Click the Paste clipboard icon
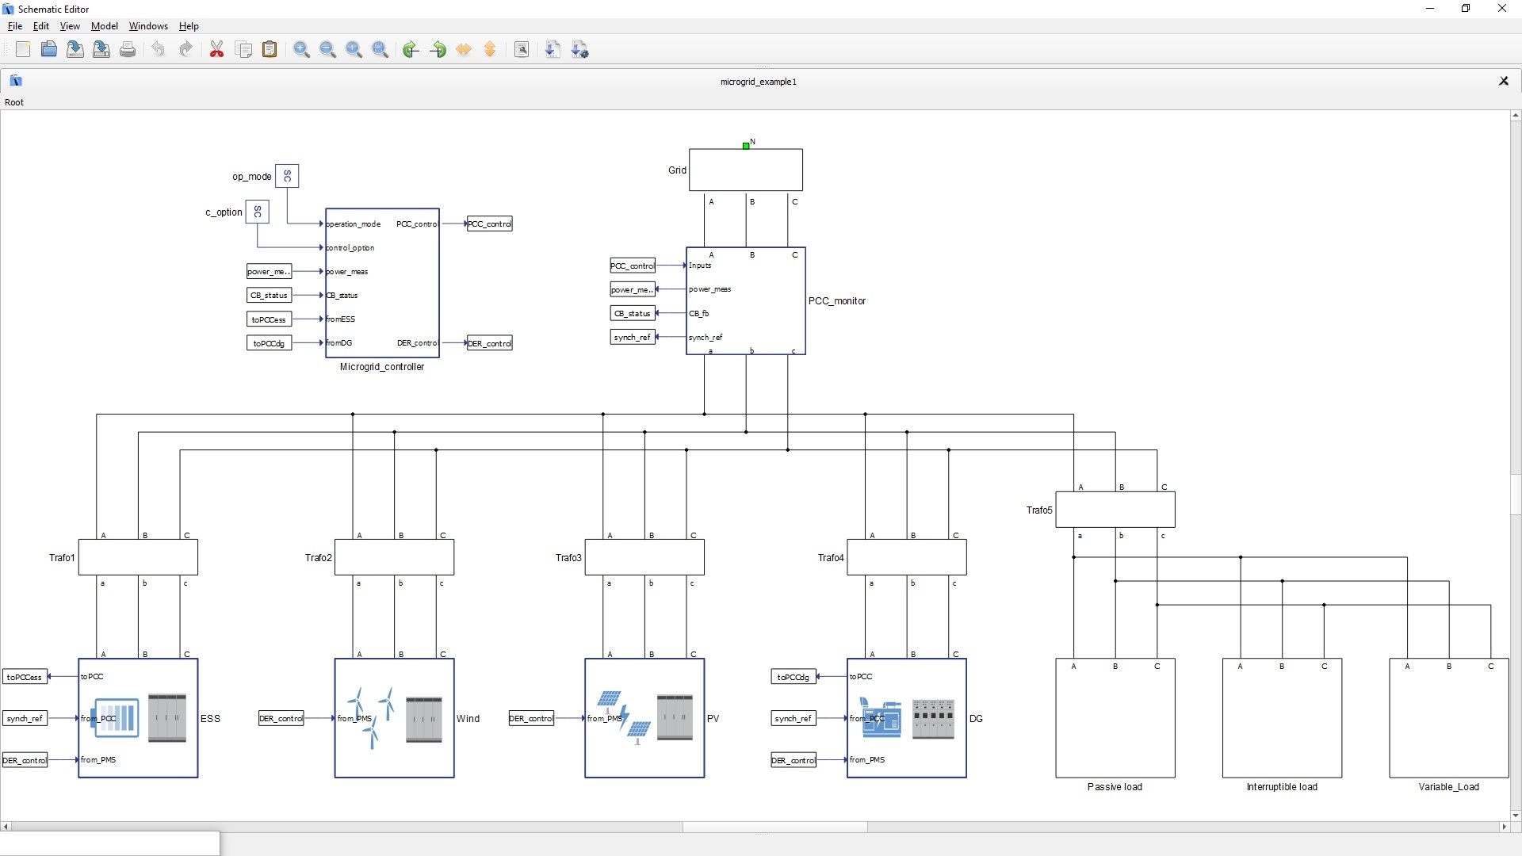The width and height of the screenshot is (1522, 856). pos(270,49)
